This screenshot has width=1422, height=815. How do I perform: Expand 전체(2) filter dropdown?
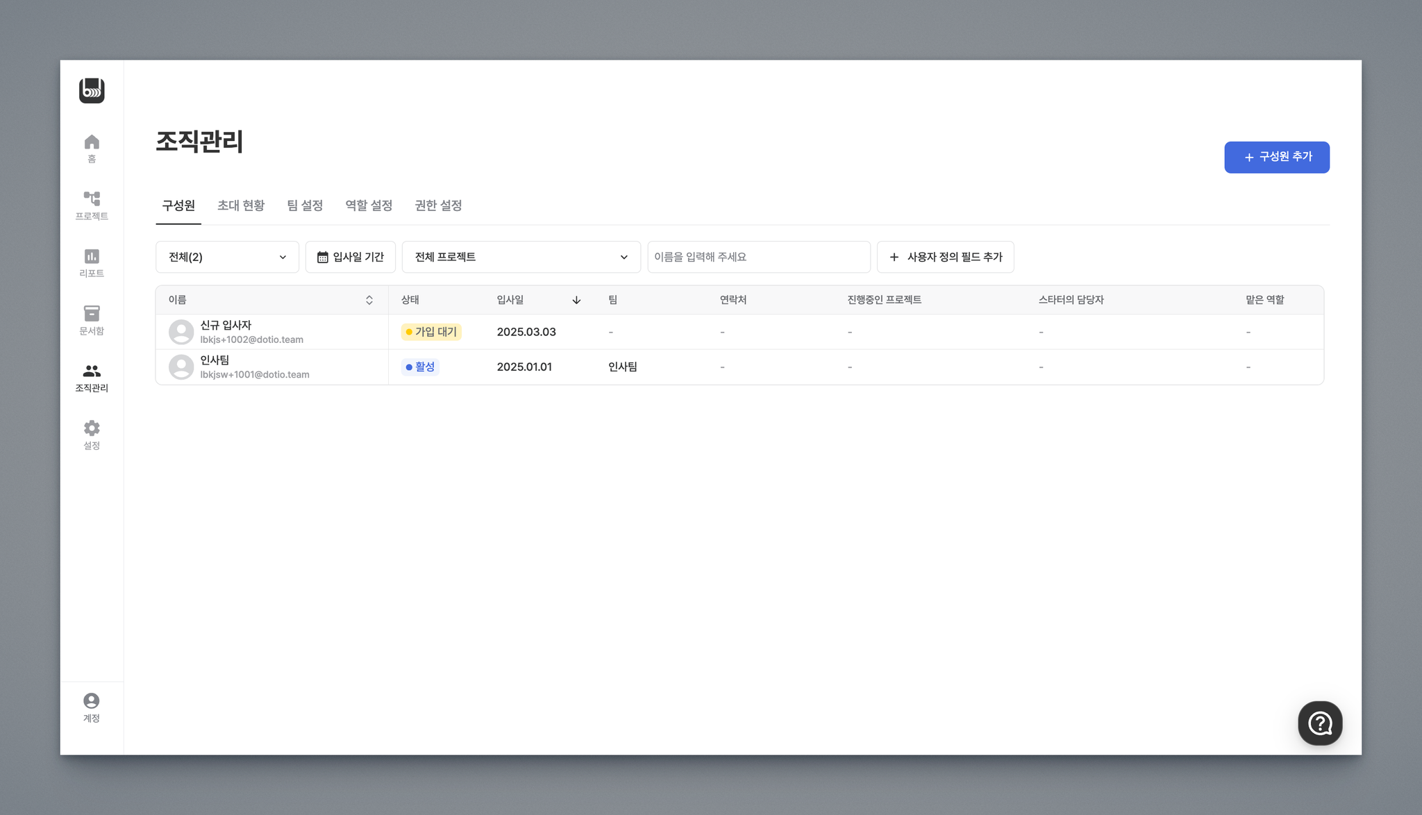pos(227,257)
